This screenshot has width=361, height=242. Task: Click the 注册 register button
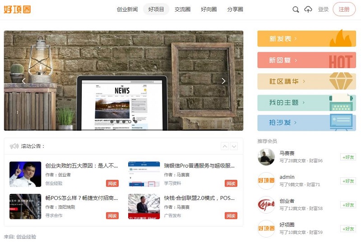(344, 9)
